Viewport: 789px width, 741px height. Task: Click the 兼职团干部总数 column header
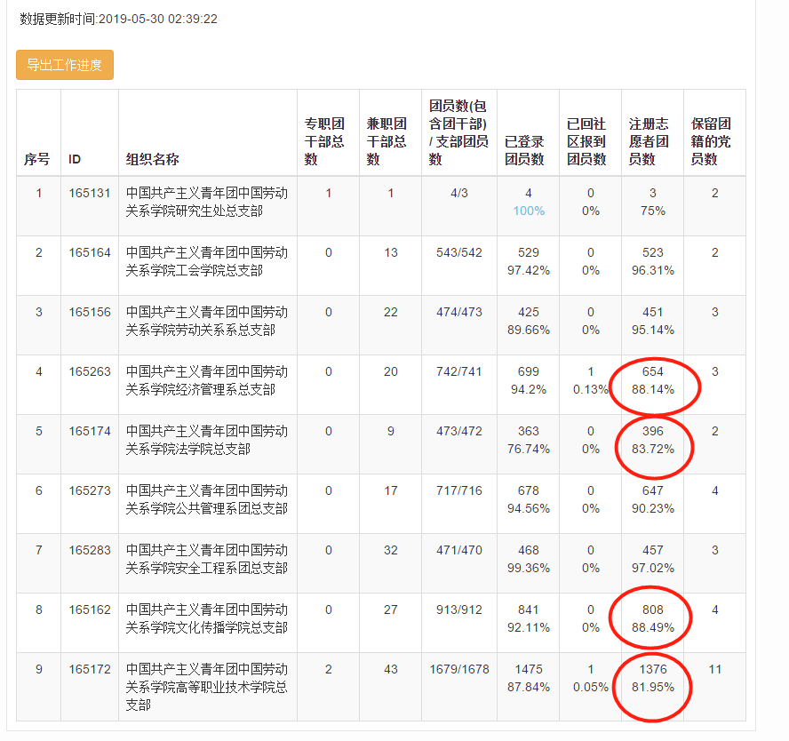[x=387, y=141]
